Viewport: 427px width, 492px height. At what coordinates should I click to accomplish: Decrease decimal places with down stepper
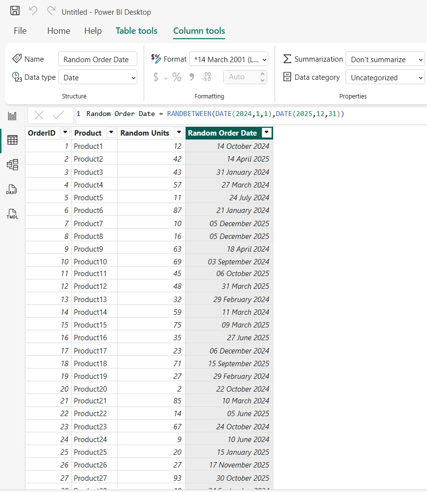tap(262, 80)
